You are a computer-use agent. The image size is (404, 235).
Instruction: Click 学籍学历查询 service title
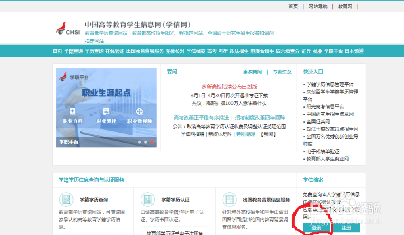94,200
